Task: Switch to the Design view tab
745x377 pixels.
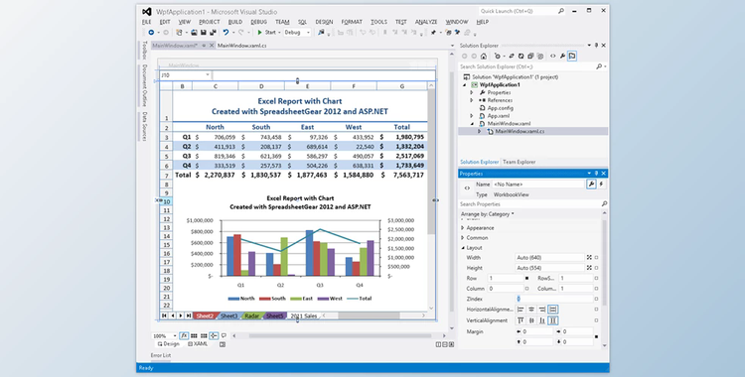Action: [169, 344]
